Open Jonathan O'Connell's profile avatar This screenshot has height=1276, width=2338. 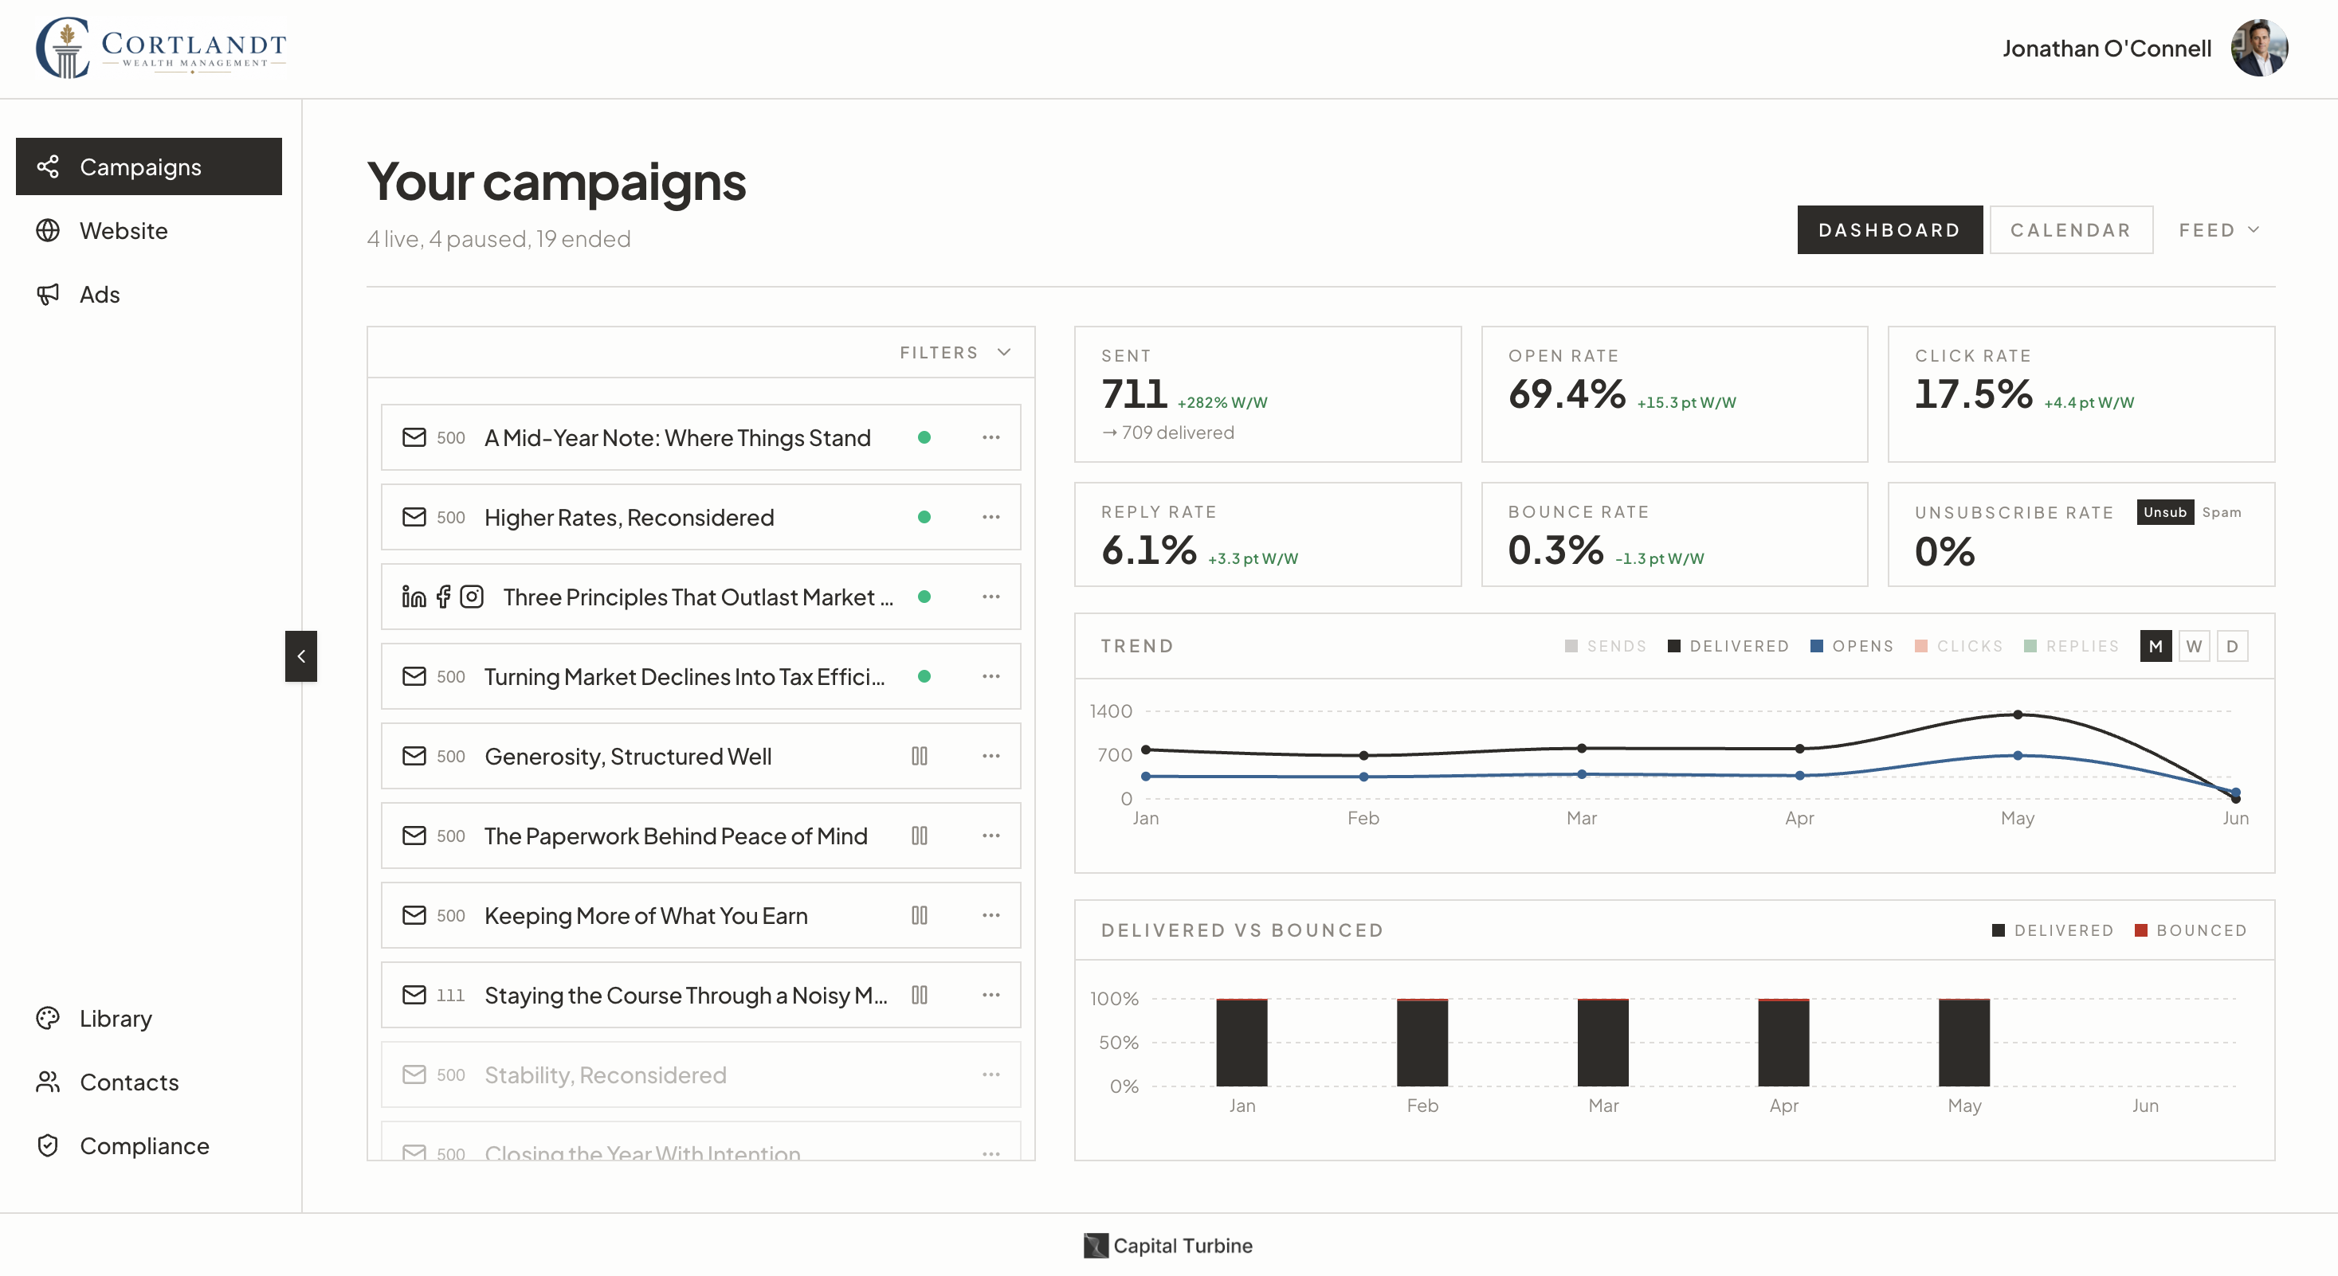[2260, 48]
